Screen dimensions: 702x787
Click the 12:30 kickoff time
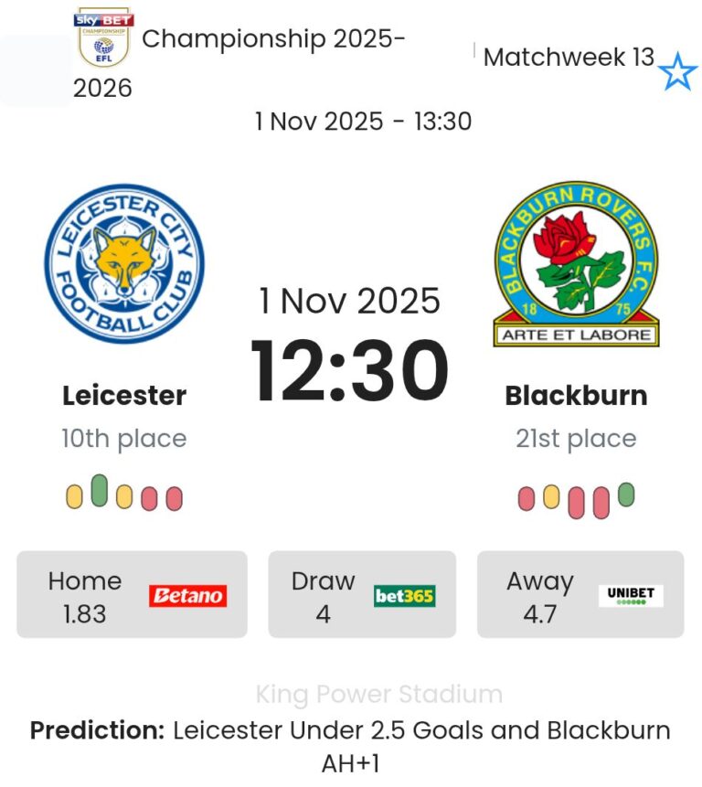(x=350, y=371)
